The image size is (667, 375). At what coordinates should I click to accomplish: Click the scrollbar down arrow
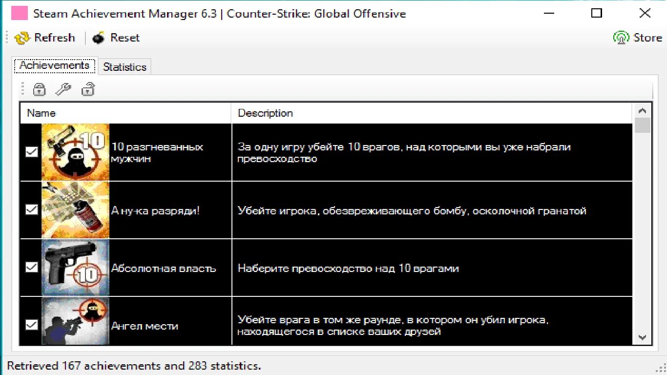642,337
